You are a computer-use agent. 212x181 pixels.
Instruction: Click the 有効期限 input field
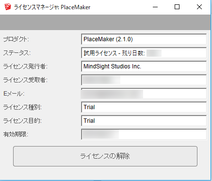pyautogui.click(x=144, y=134)
